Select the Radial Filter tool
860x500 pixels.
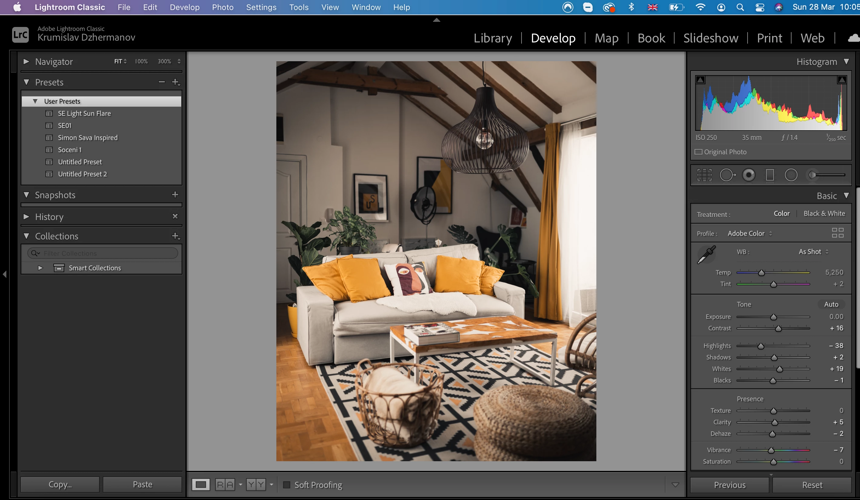tap(791, 175)
